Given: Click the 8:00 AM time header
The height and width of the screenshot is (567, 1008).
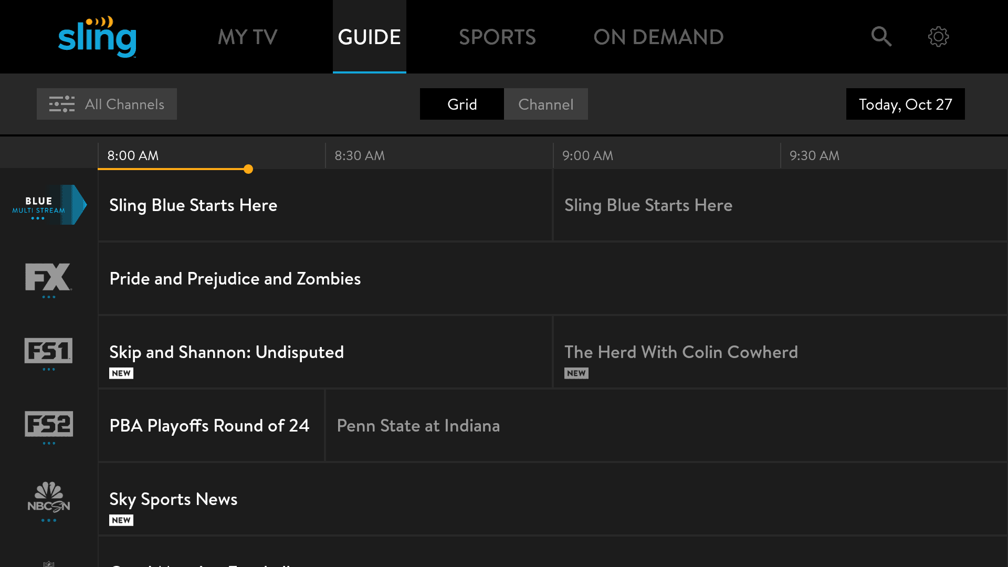Looking at the screenshot, I should [x=133, y=155].
